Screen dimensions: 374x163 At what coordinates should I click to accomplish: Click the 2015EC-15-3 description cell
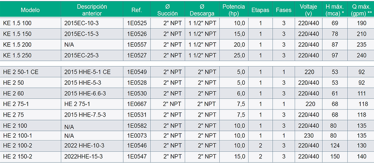pos(82,34)
